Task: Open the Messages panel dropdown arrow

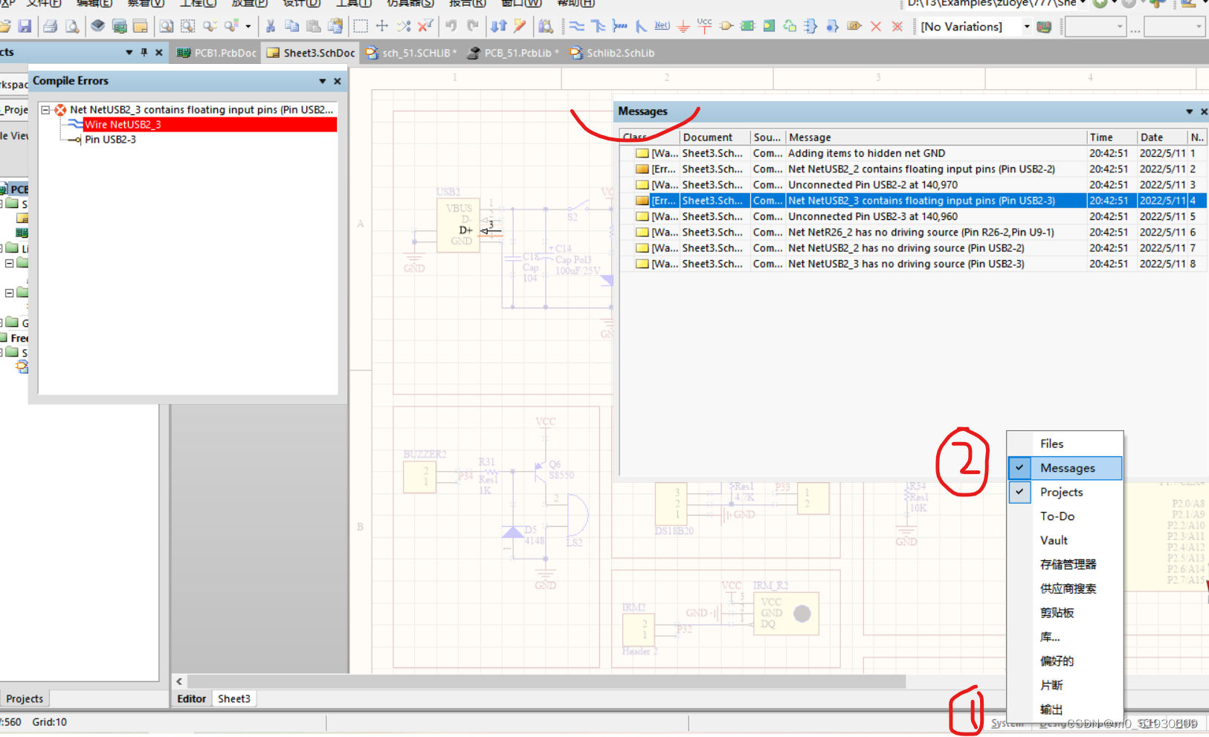Action: [x=1189, y=111]
